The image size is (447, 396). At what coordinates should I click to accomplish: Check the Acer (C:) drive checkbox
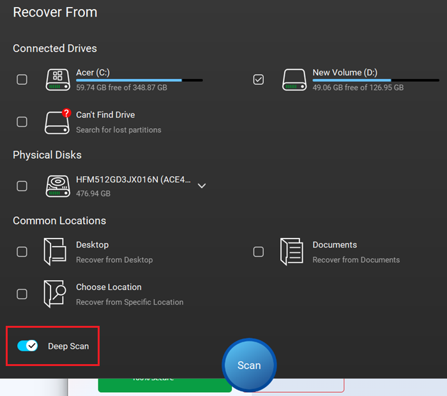(x=22, y=80)
